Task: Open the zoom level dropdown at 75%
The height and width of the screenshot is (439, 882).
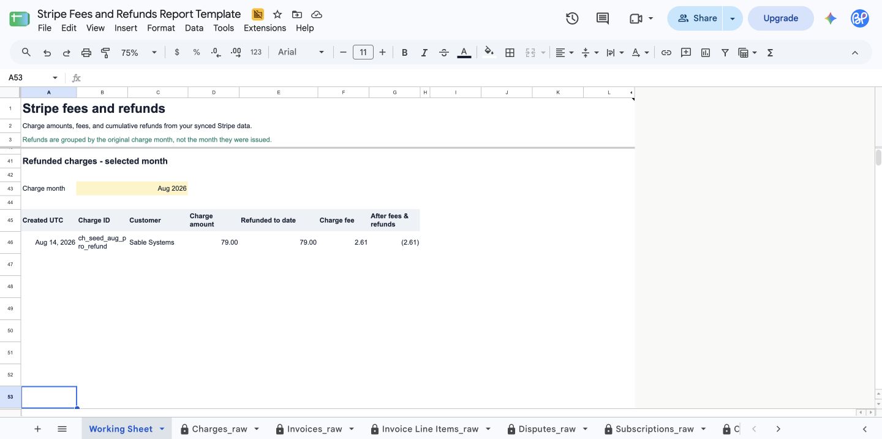Action: click(139, 53)
